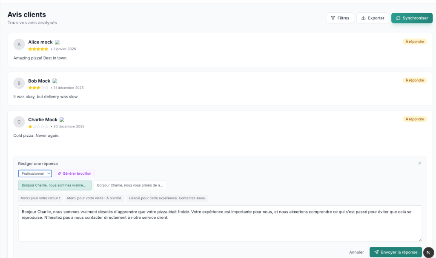Viewport: 436px width, 258px height.
Task: Click Annuler to cancel the reply
Action: pyautogui.click(x=356, y=252)
